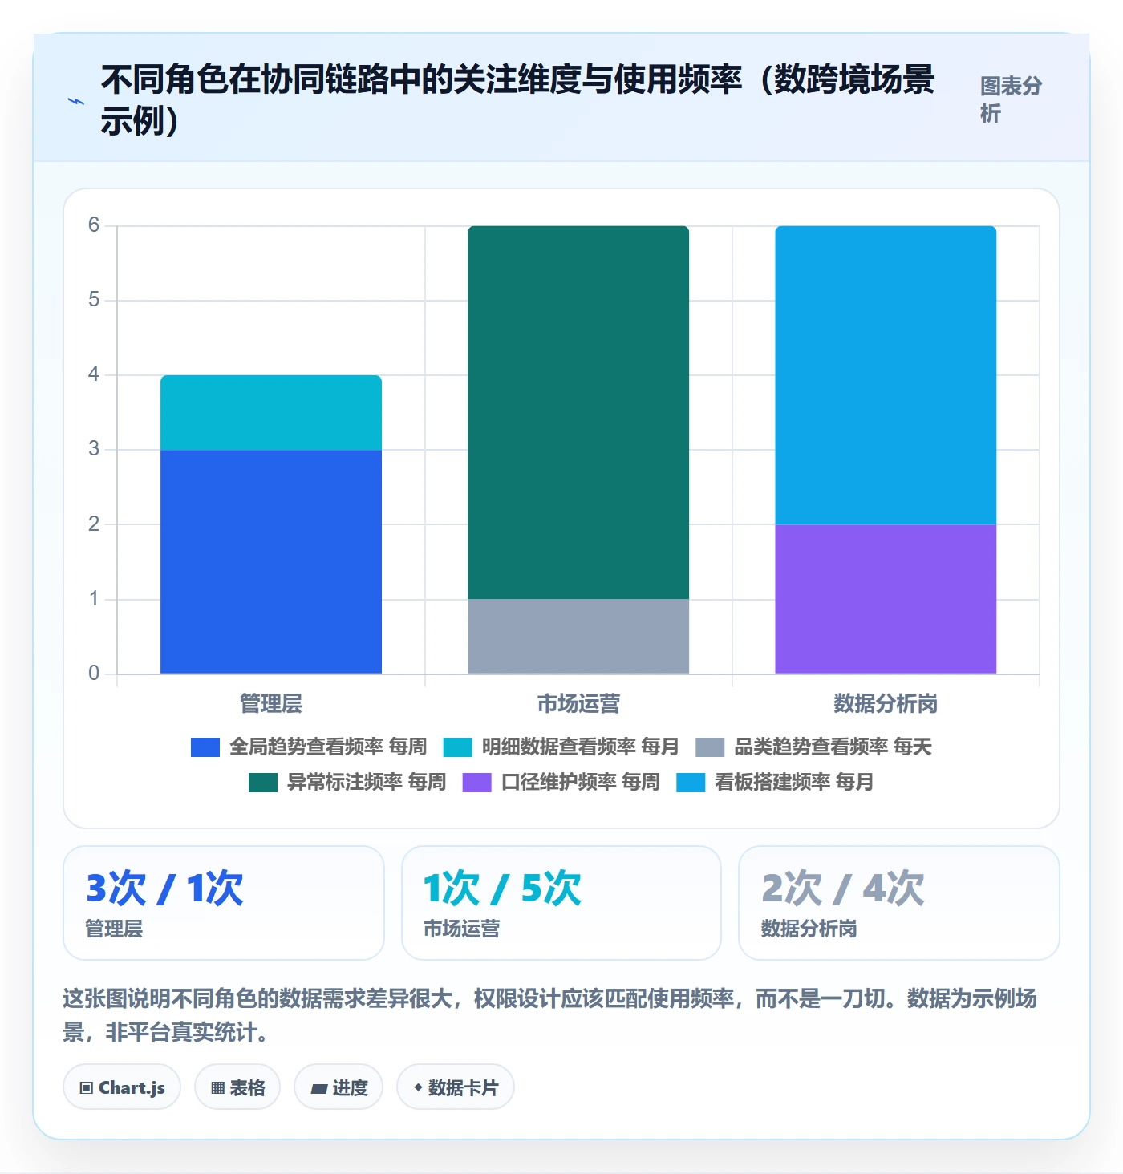Click the lightning bolt icon beside the title
The image size is (1123, 1174).
[75, 101]
